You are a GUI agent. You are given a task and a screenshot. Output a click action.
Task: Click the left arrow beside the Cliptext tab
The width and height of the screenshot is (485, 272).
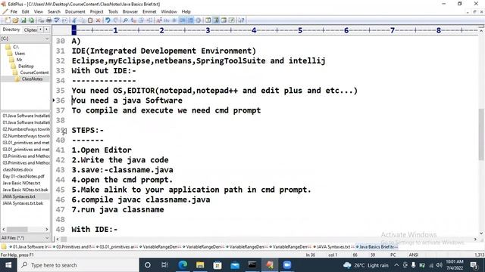tap(40, 29)
